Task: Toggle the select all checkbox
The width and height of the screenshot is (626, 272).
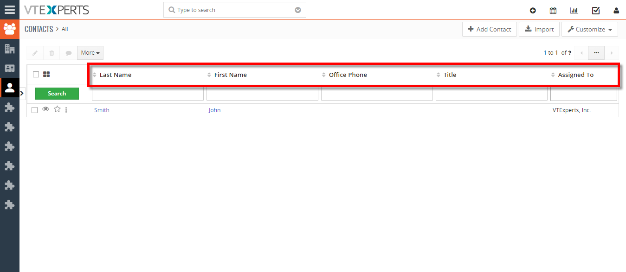Action: point(36,75)
